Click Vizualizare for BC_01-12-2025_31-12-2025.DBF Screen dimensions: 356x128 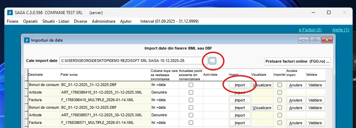point(262,85)
